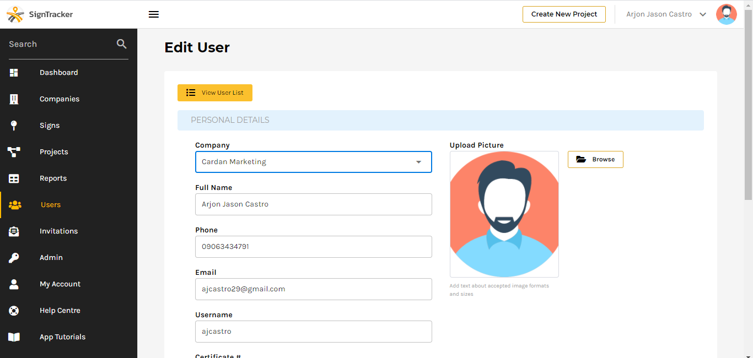The height and width of the screenshot is (358, 753).
Task: Click the App Tutorials book icon
Action: click(14, 337)
